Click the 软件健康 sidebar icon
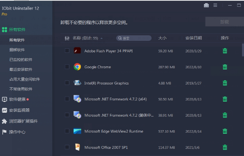 4,99
